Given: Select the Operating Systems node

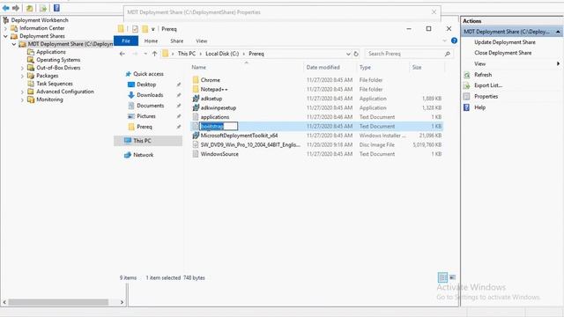Looking at the screenshot, I should click(58, 60).
